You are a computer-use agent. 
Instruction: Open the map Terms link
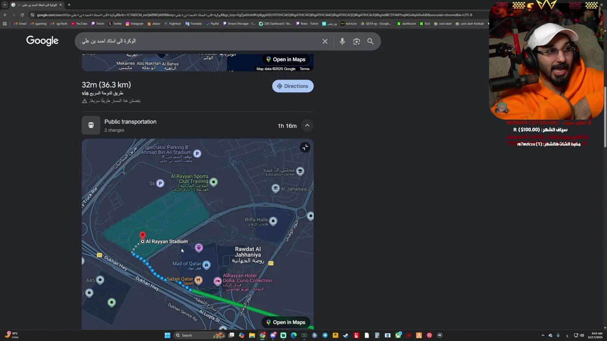click(x=304, y=69)
